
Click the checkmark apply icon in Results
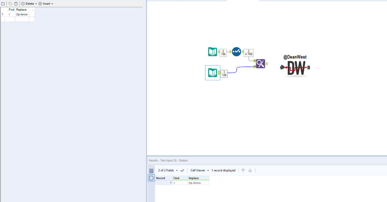click(x=182, y=170)
